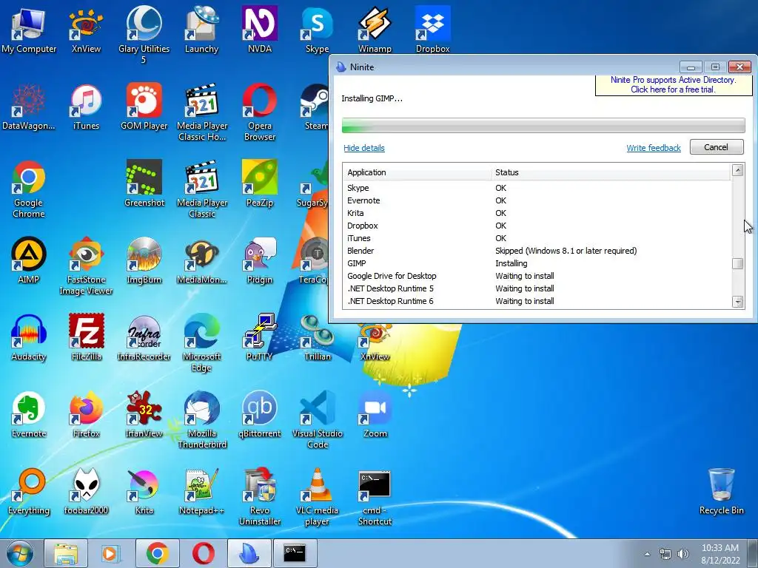Viewport: 758px width, 568px height.
Task: Open Windows Explorer from the taskbar
Action: (66, 553)
